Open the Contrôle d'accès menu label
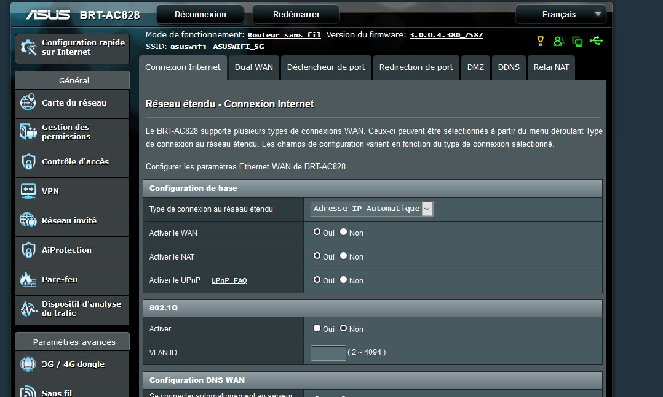This screenshot has height=397, width=663. pos(75,161)
